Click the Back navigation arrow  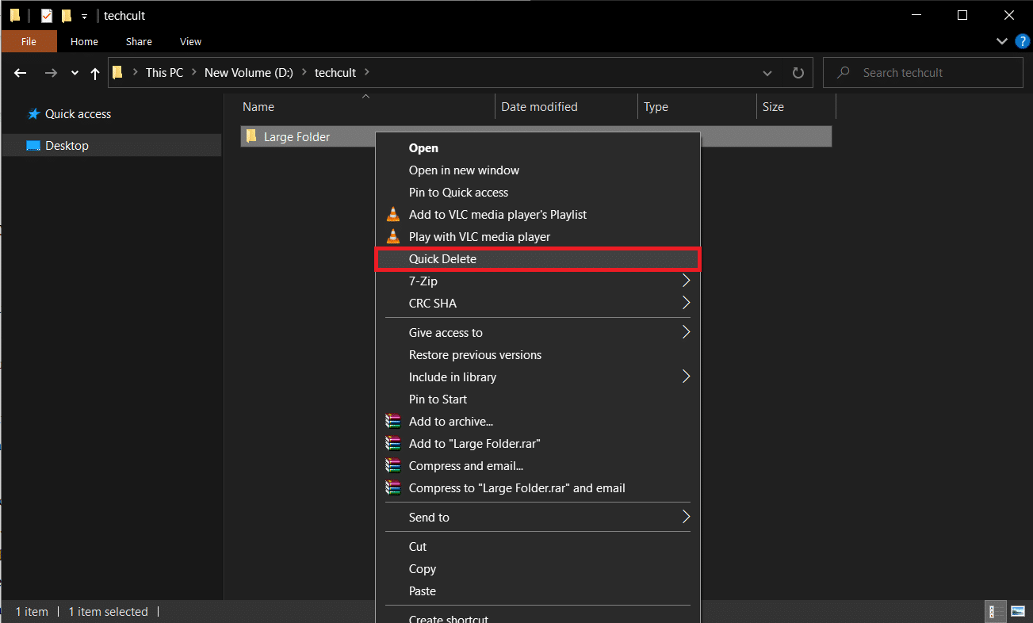21,73
